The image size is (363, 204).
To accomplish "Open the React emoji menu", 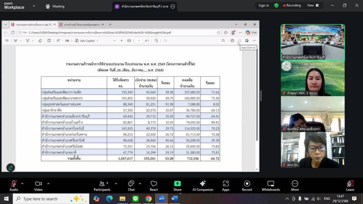I will [x=153, y=185].
